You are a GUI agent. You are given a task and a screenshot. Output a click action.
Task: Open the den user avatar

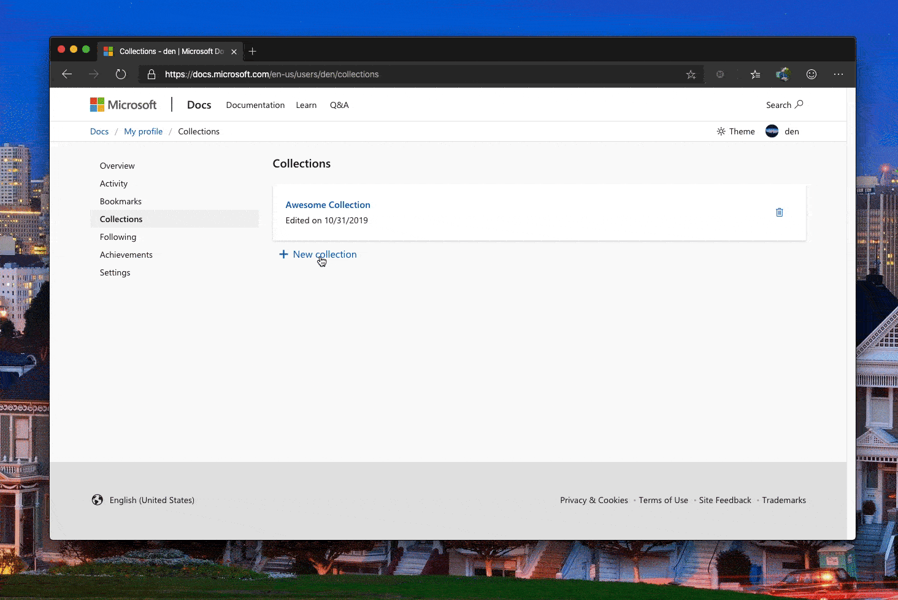pyautogui.click(x=772, y=131)
